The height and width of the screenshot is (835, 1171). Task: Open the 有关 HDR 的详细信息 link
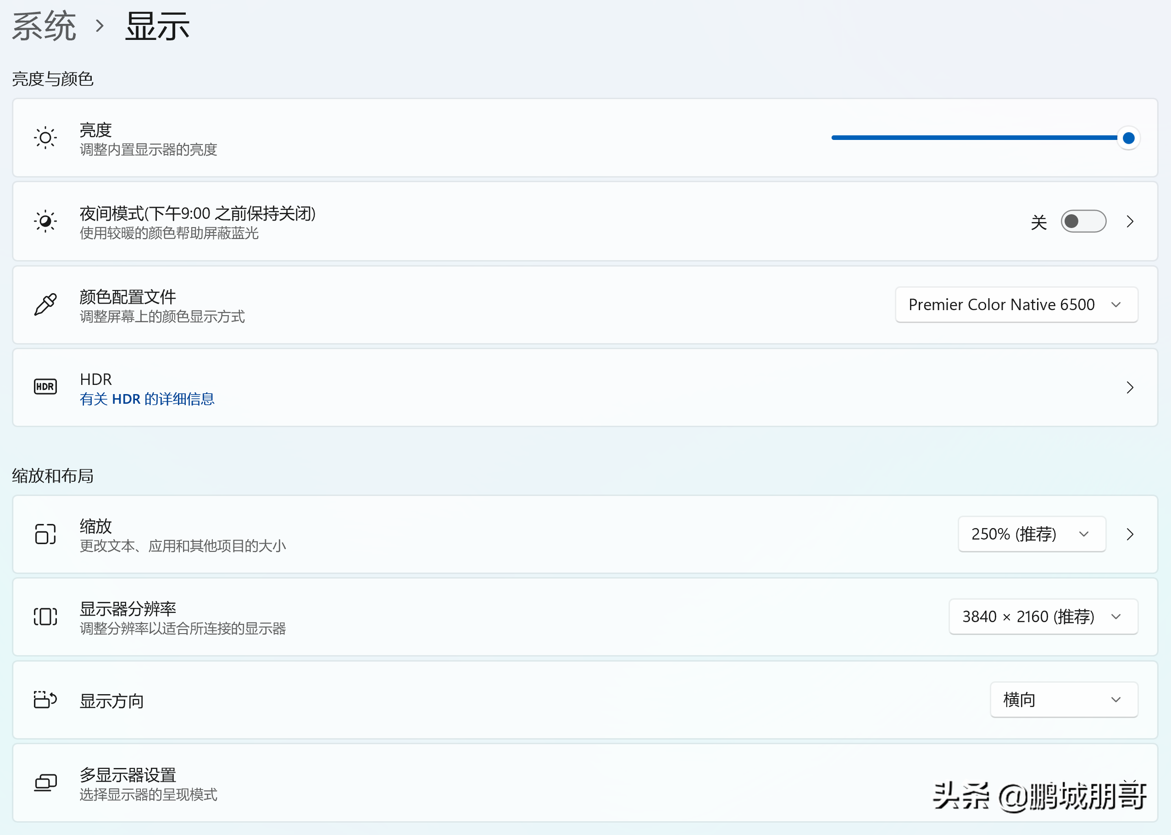[x=147, y=399]
